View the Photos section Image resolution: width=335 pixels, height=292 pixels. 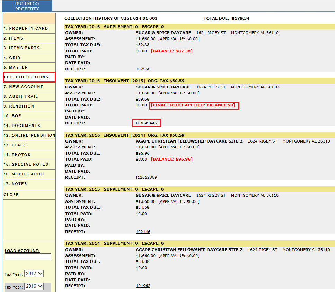29,155
